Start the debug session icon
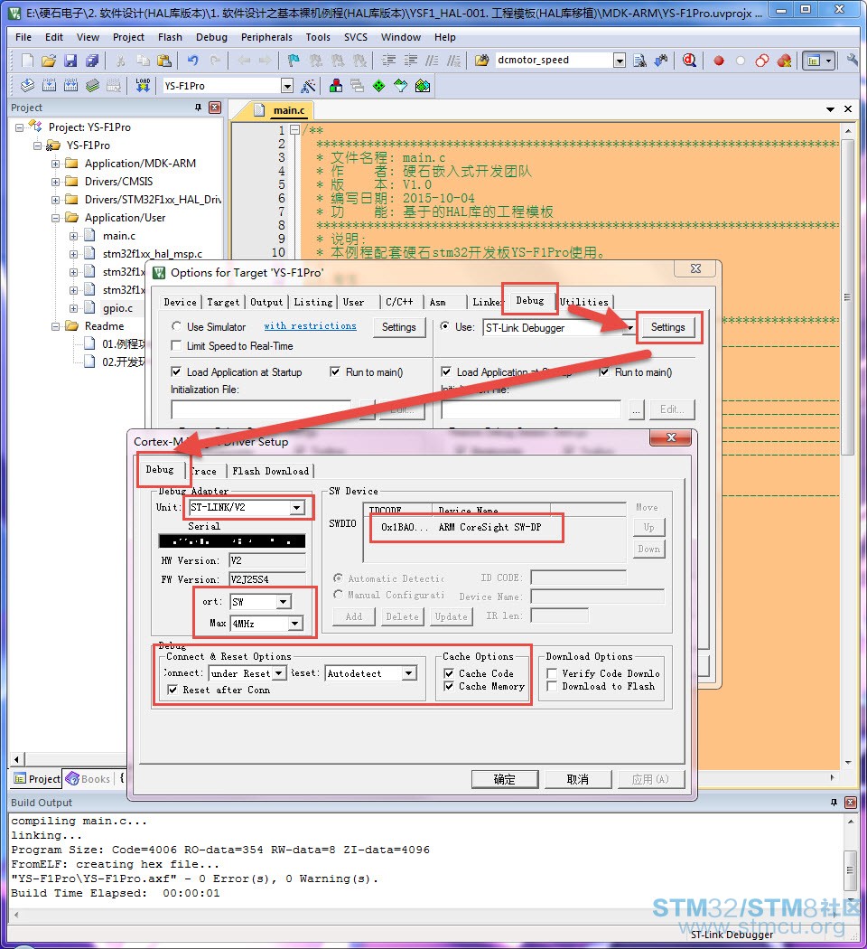This screenshot has width=867, height=949. click(x=689, y=60)
